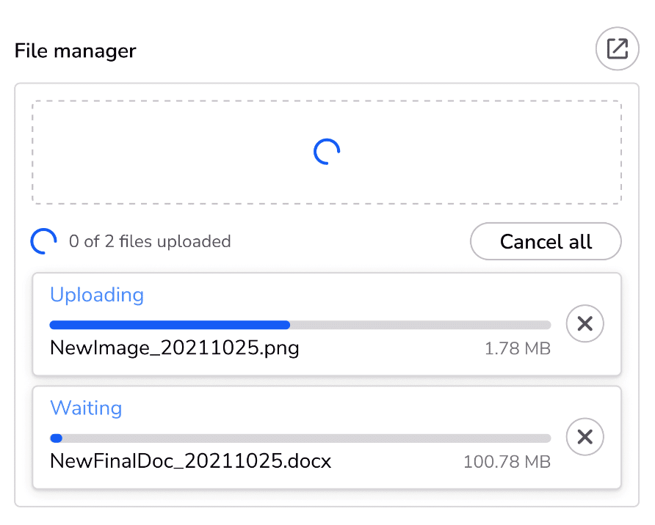Open the File manager in a new window
This screenshot has width=655, height=525.
point(617,50)
